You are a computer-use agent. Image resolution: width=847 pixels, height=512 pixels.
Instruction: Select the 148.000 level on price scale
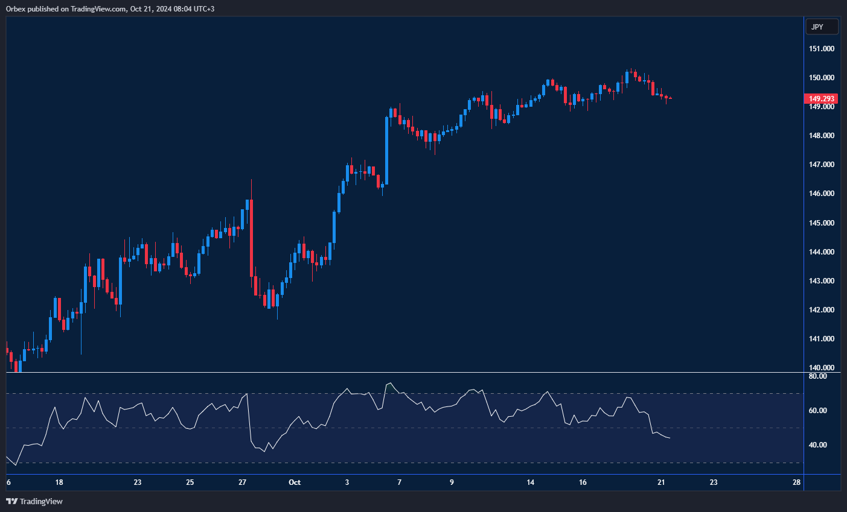[x=822, y=136]
